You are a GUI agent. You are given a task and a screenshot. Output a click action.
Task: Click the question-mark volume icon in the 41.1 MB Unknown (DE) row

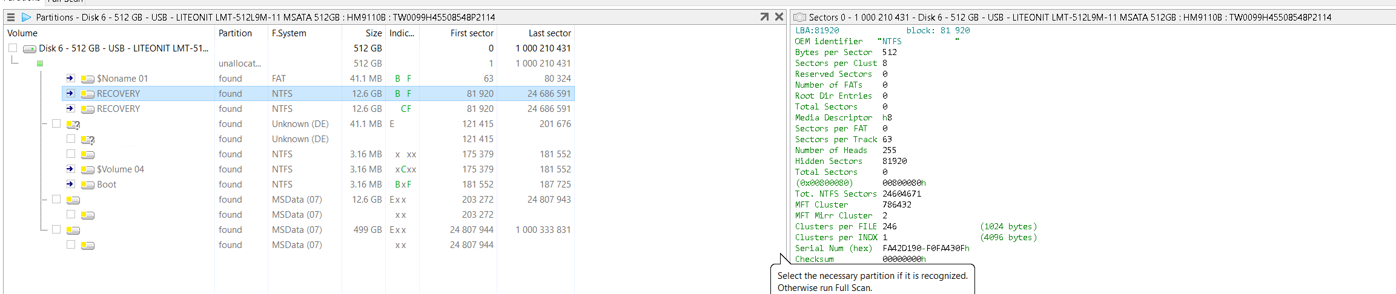click(73, 124)
